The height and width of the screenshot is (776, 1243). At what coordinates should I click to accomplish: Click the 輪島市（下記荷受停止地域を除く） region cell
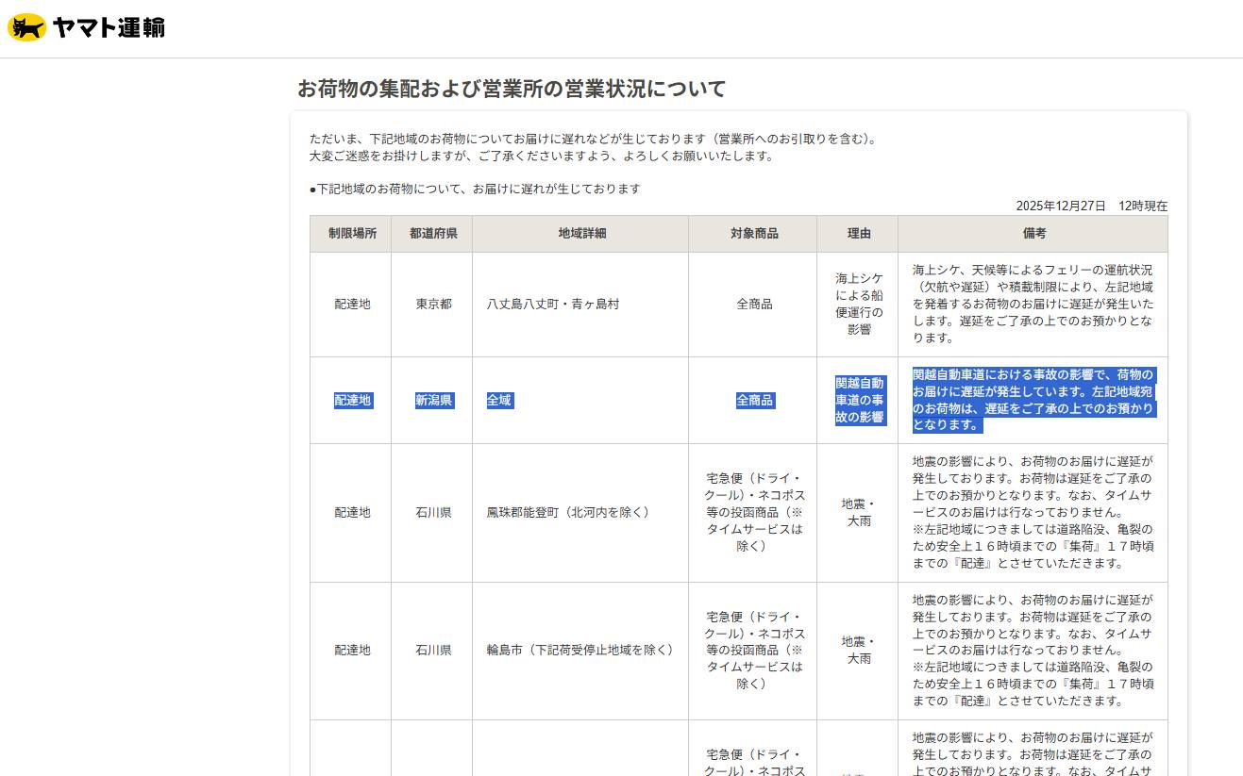click(x=580, y=650)
